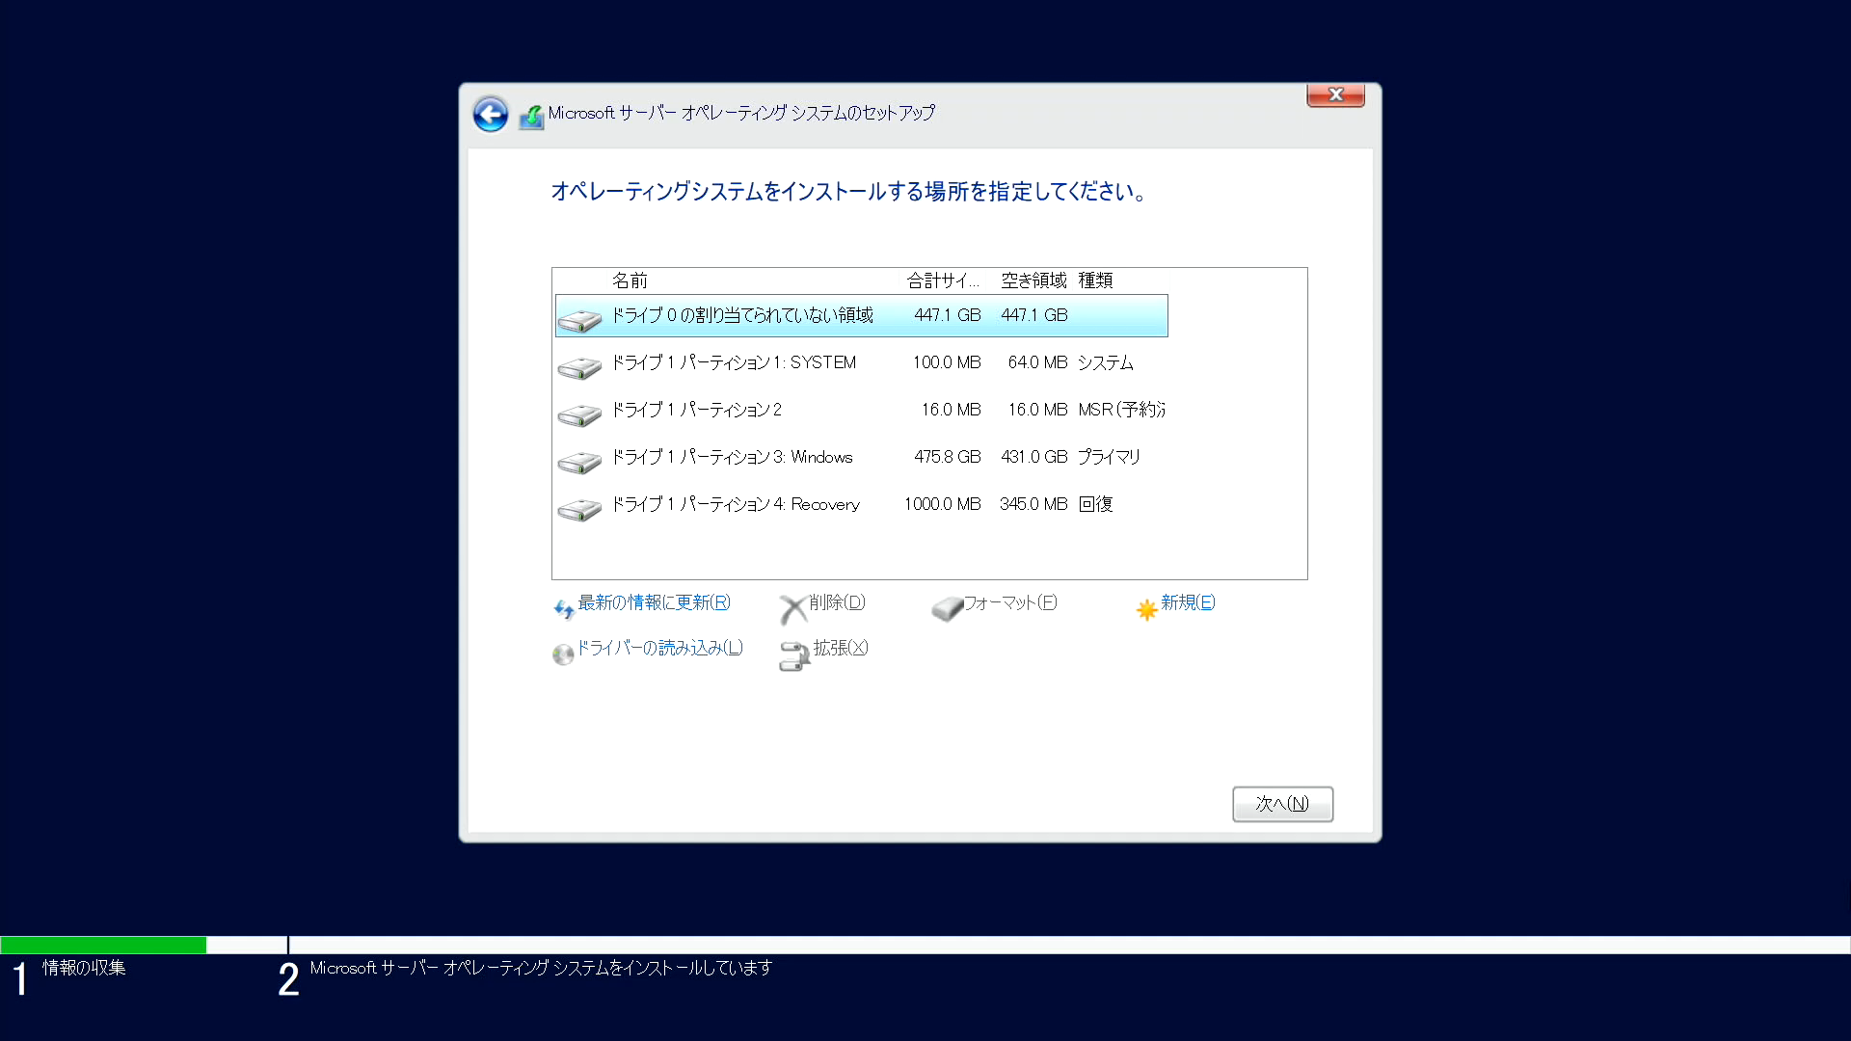Click the 1000.0 MB total size value
This screenshot has height=1041, width=1851.
[942, 504]
